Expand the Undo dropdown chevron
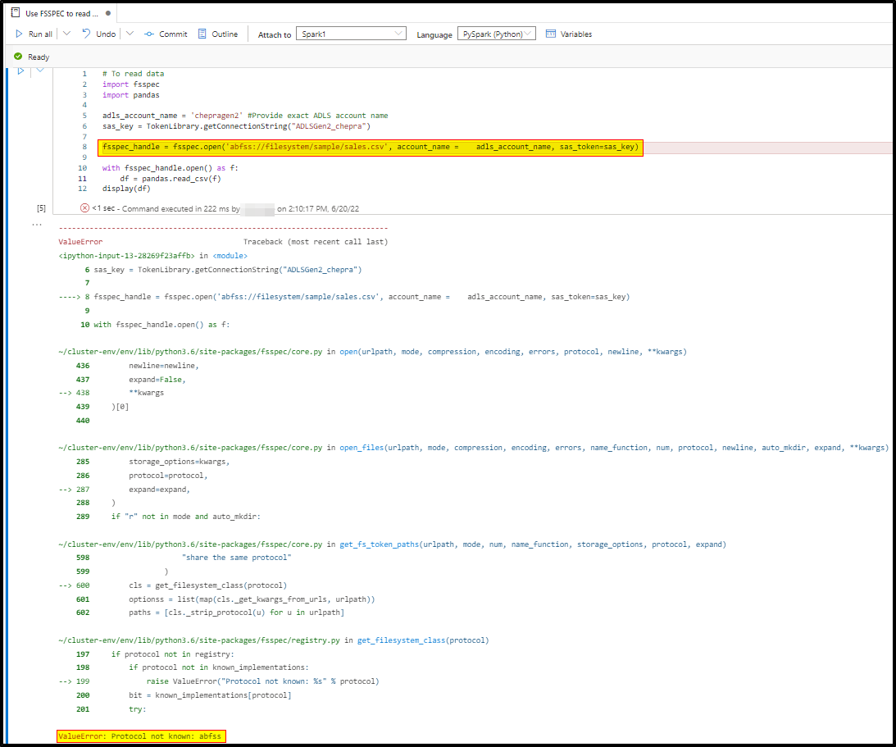Screen dimensions: 896x747 (x=130, y=34)
